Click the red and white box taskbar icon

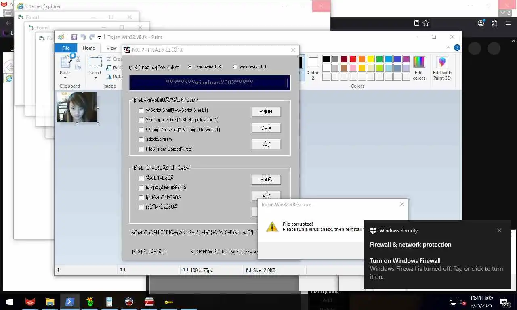coord(149,302)
